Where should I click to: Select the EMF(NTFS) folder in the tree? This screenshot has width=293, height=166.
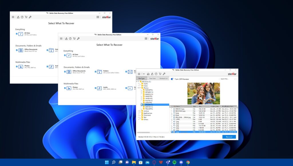coord(149,90)
